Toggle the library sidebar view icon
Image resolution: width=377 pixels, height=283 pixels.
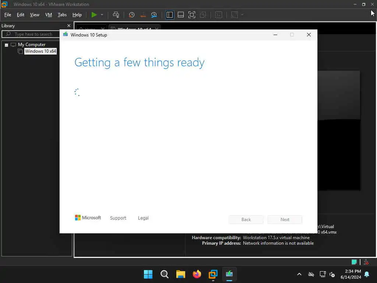click(169, 15)
